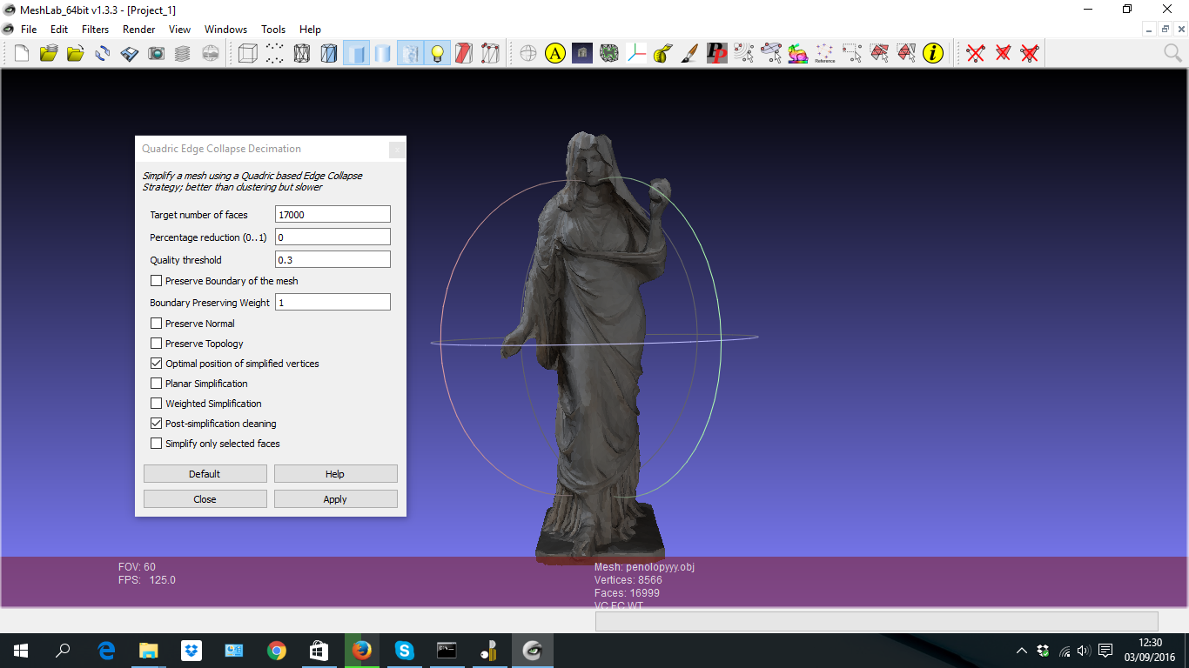Show the Layer dialog stack icon
Screen dimensions: 1189x668
pyautogui.click(x=183, y=54)
